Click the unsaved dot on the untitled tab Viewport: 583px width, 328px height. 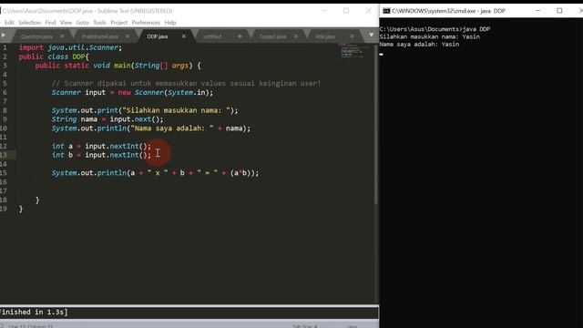(x=240, y=36)
